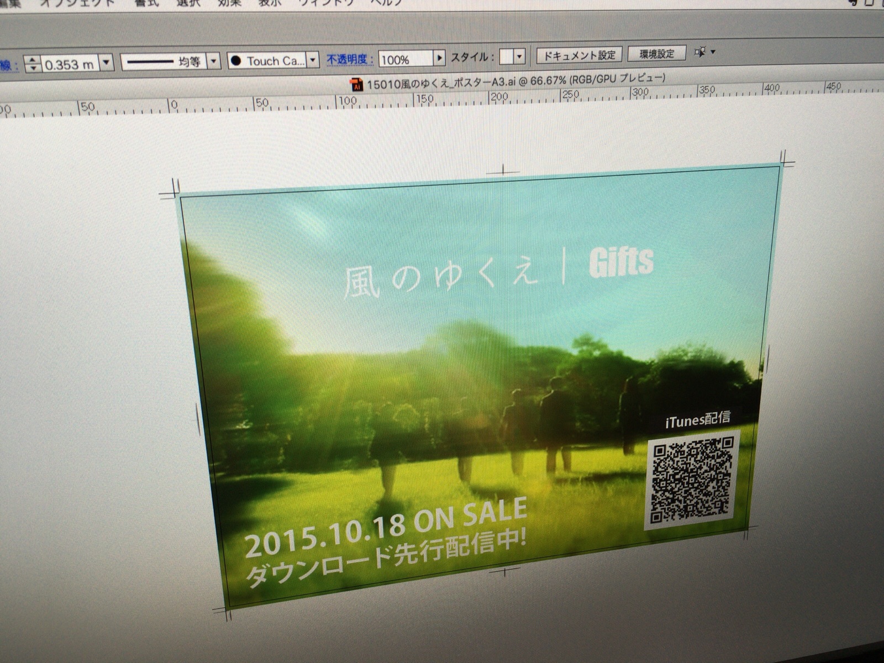Click the Illustrator file icon in document title

coord(356,84)
